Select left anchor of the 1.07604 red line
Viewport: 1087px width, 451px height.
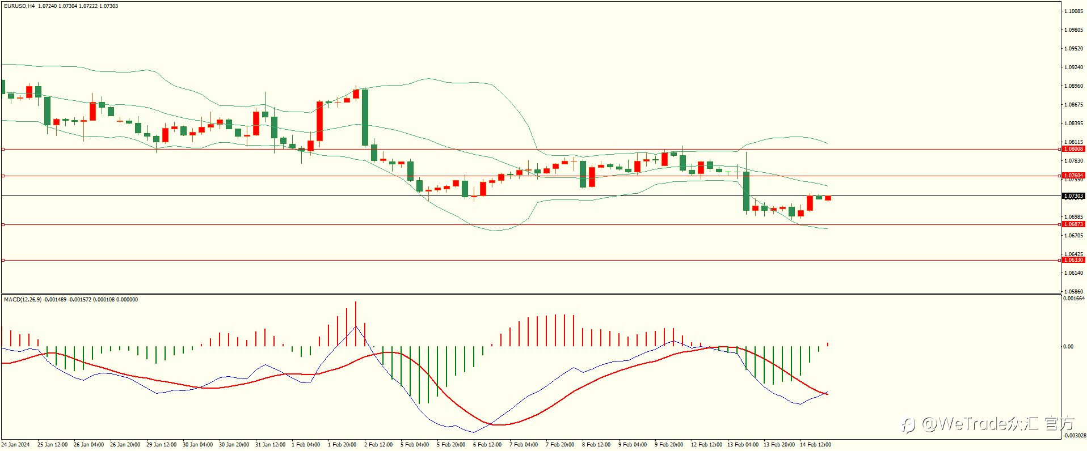click(3, 176)
